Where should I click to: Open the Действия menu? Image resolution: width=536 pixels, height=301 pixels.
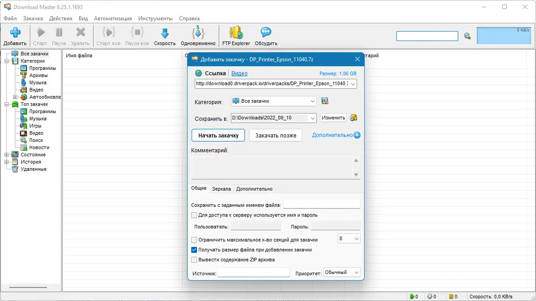(x=61, y=18)
